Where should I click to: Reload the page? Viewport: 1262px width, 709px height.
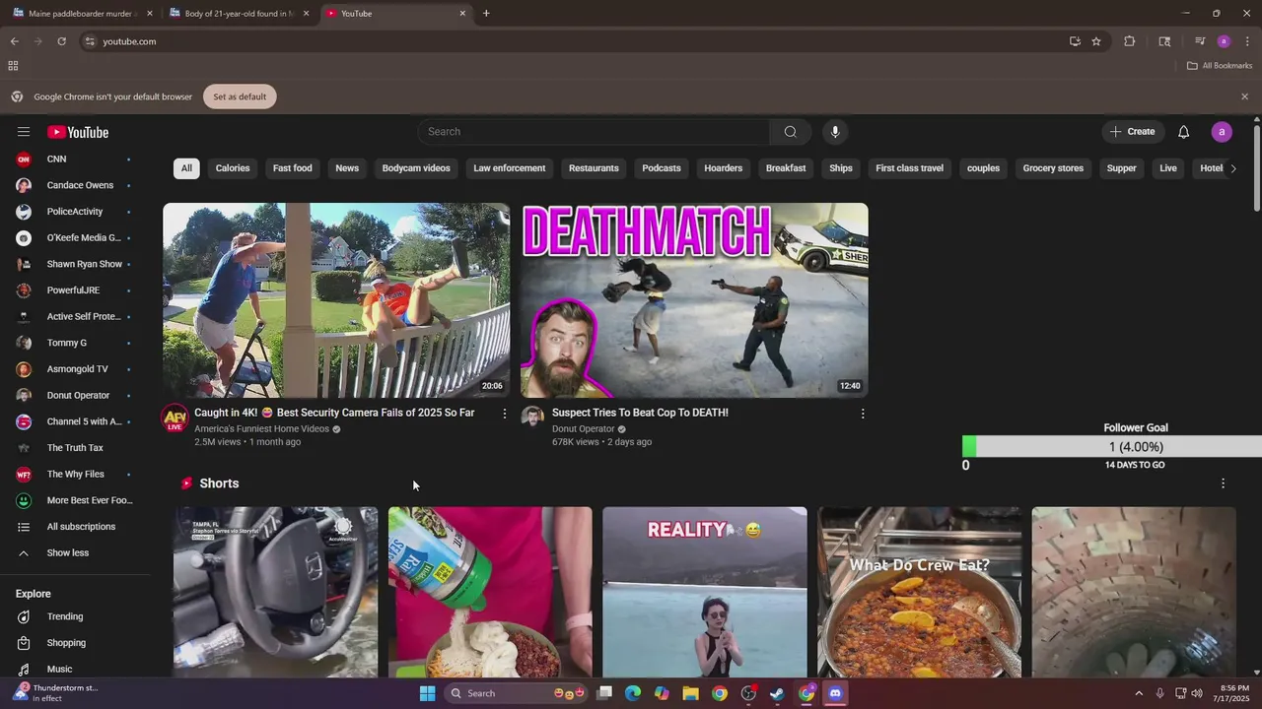click(61, 41)
